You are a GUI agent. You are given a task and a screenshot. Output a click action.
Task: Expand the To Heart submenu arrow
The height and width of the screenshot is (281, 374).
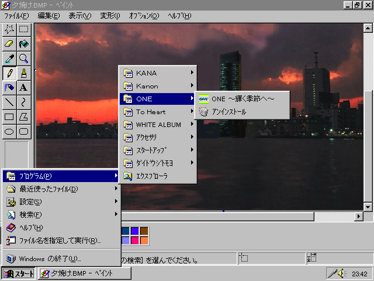coord(192,111)
